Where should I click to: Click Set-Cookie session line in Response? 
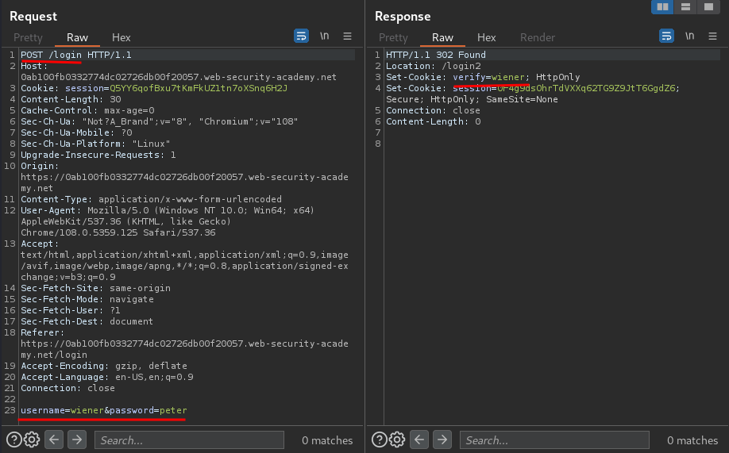533,94
